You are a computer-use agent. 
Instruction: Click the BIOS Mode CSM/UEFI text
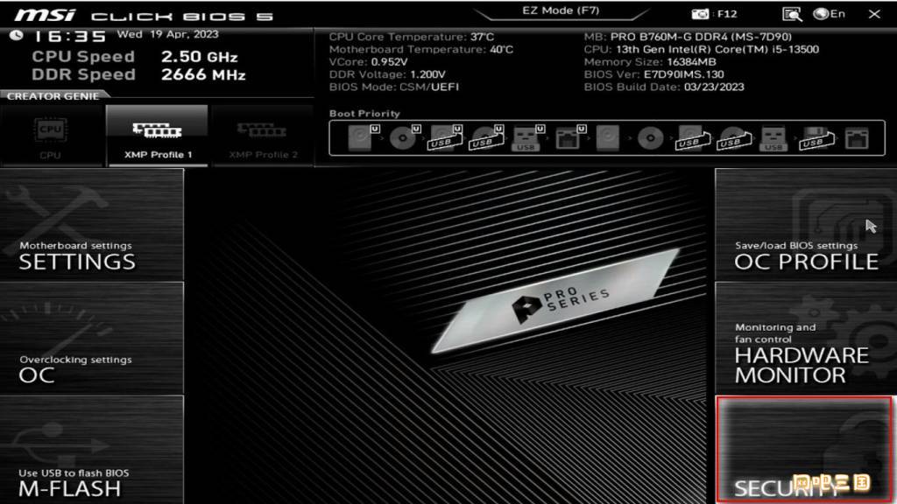[394, 87]
